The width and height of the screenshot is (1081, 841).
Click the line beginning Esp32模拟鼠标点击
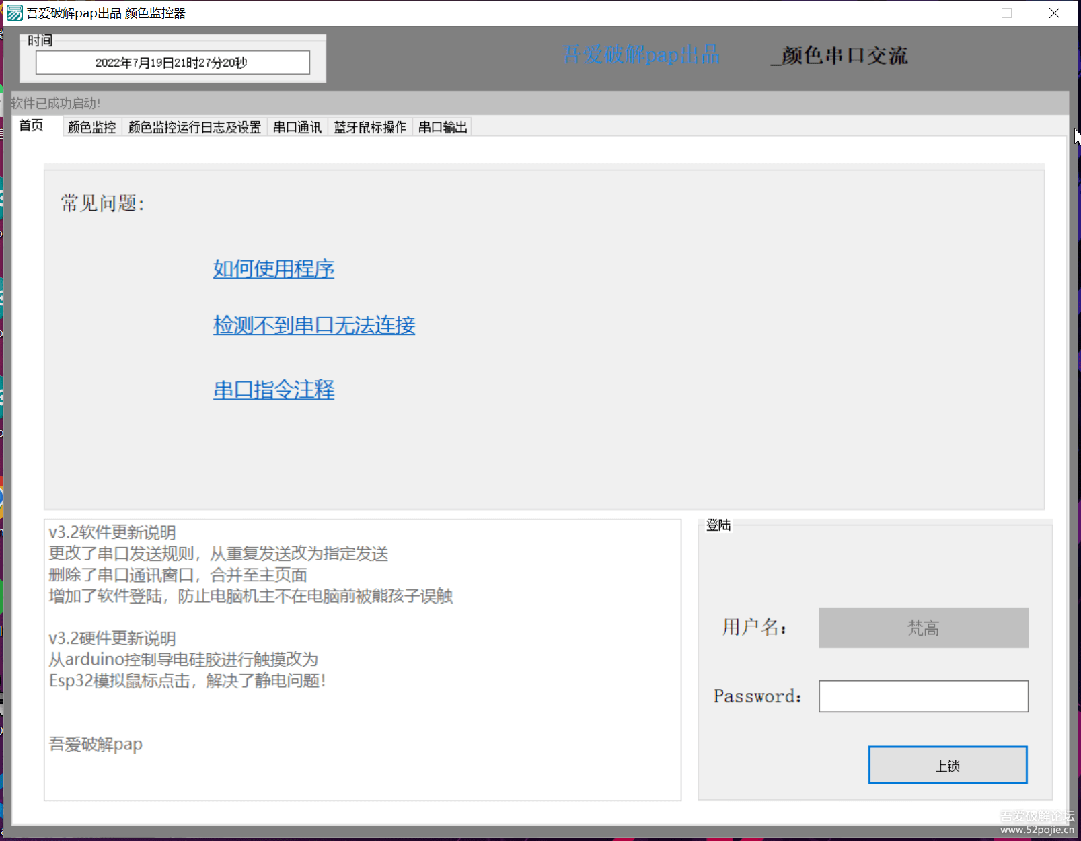click(188, 681)
